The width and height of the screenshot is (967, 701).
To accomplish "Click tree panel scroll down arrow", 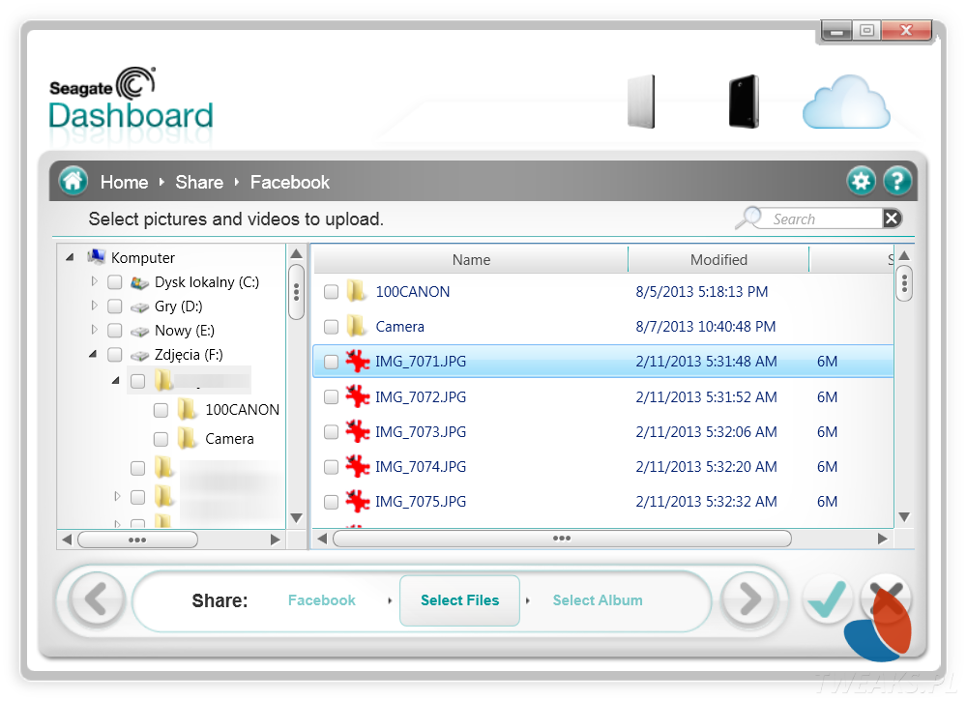I will click(x=296, y=518).
